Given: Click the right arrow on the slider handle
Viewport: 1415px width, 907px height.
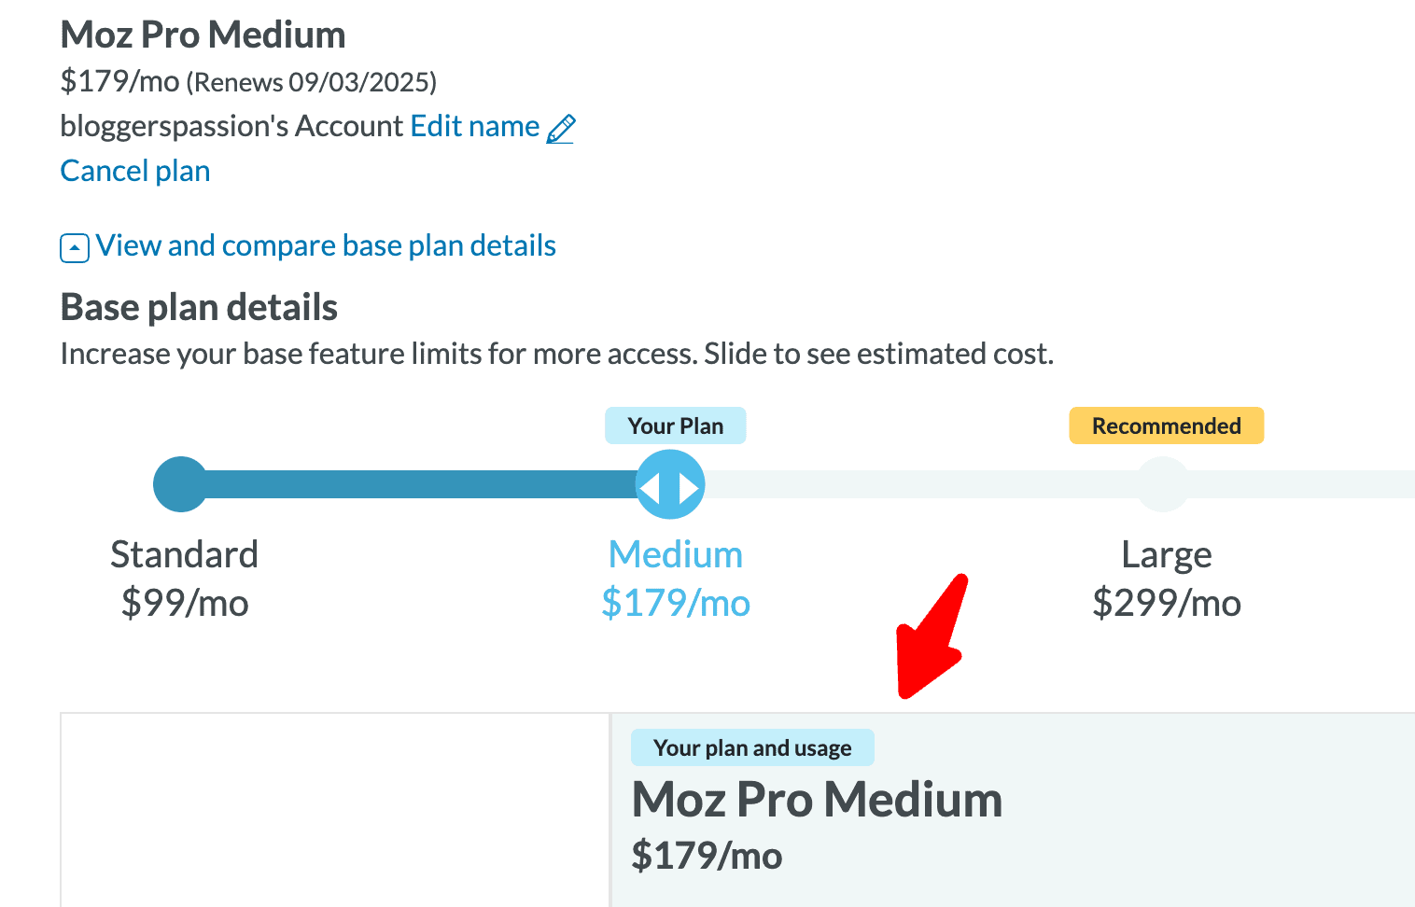Looking at the screenshot, I should click(x=689, y=486).
